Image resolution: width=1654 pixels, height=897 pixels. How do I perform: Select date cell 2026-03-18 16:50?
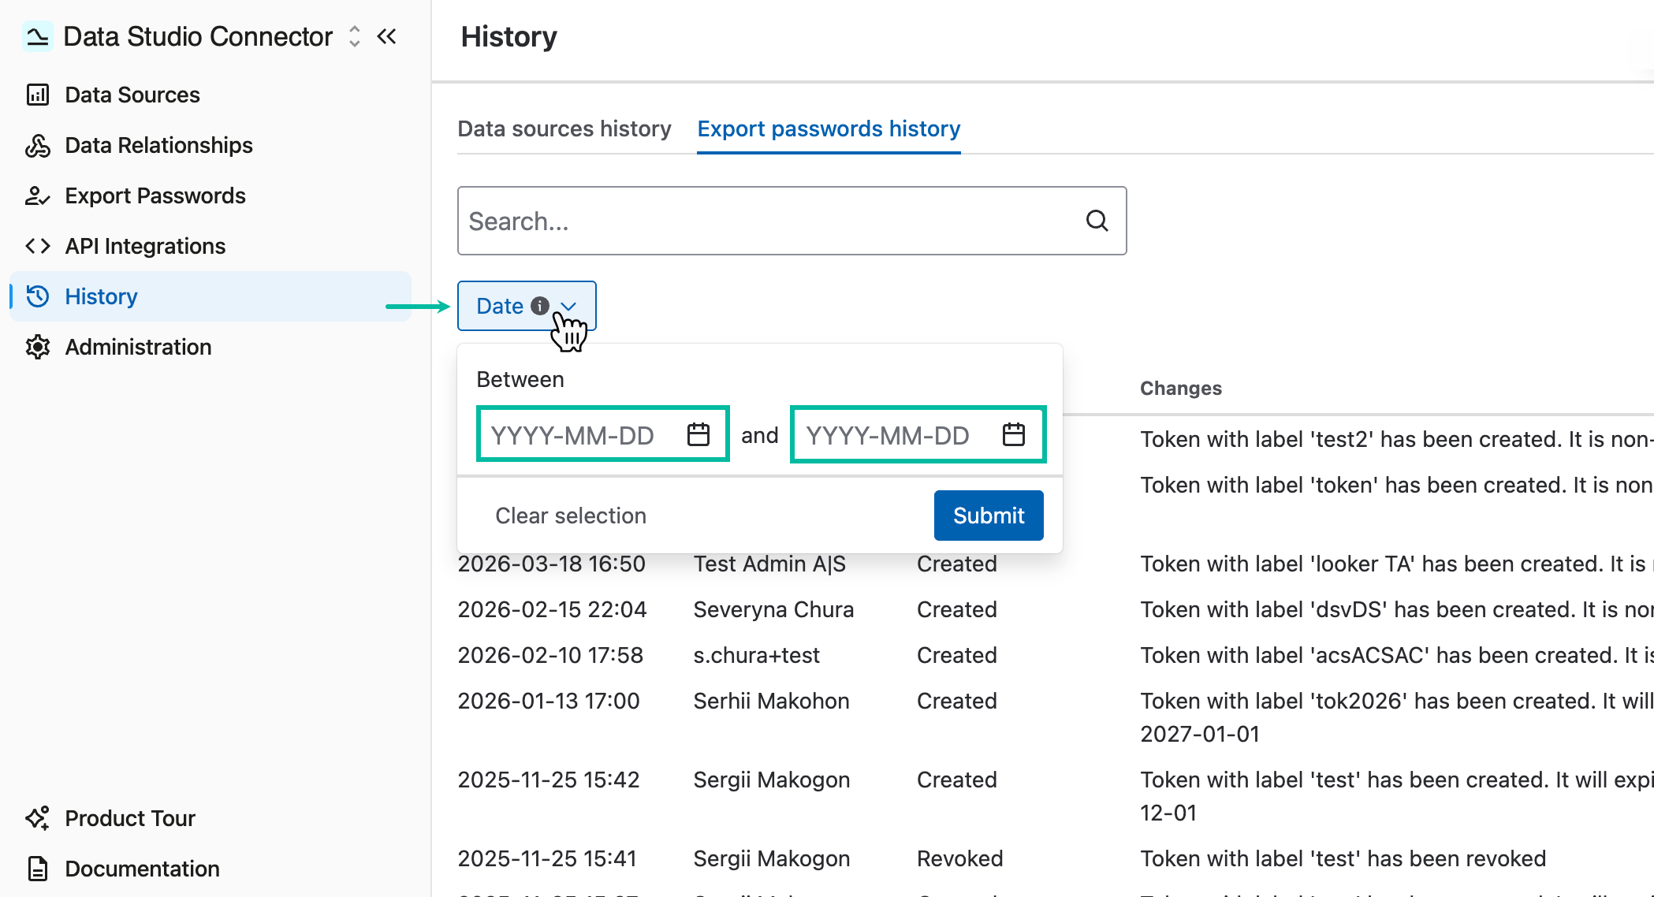pyautogui.click(x=552, y=564)
